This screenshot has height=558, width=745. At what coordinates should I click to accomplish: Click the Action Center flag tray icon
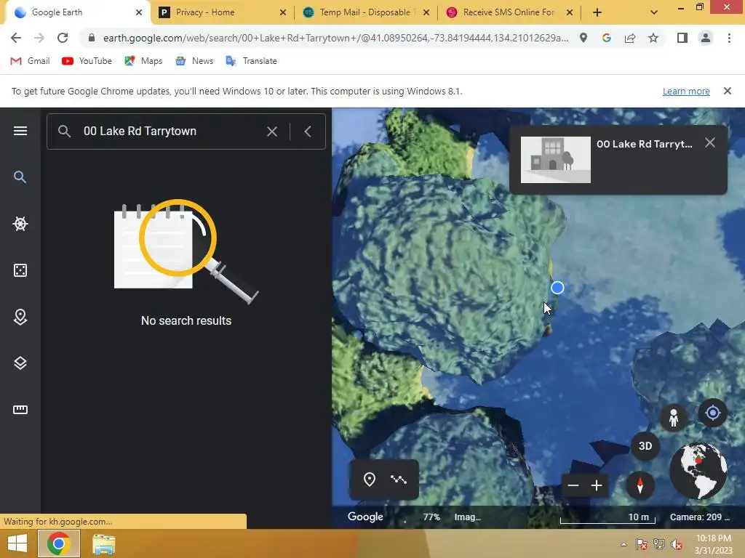pyautogui.click(x=641, y=544)
